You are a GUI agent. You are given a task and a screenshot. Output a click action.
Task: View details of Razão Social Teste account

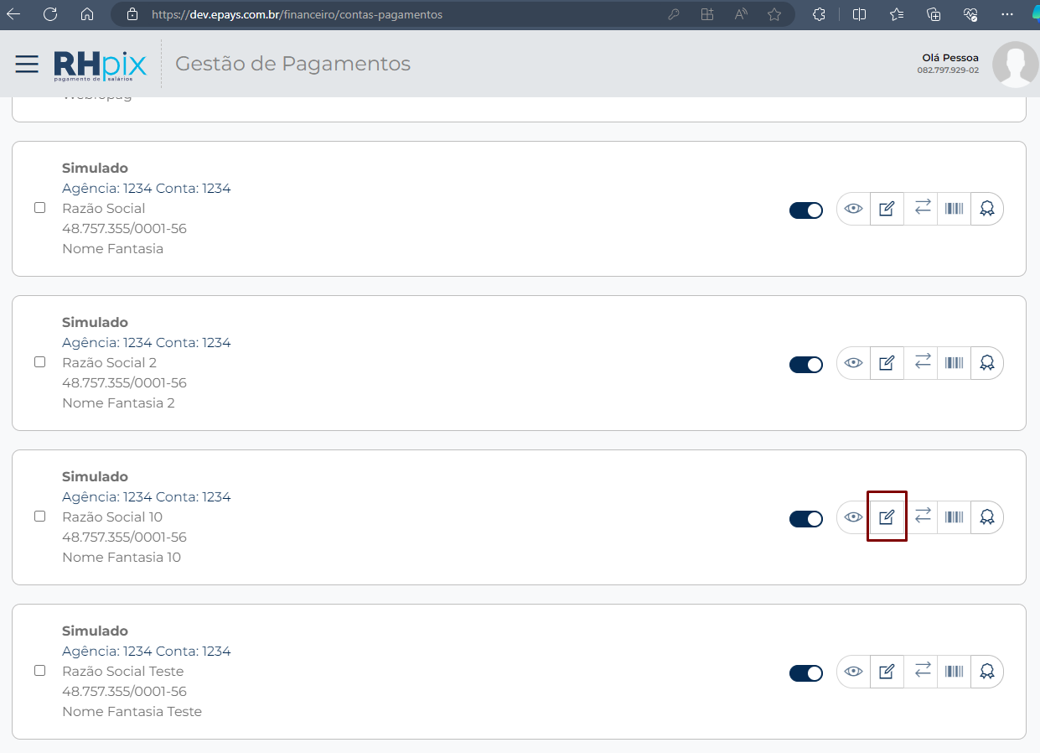coord(853,672)
